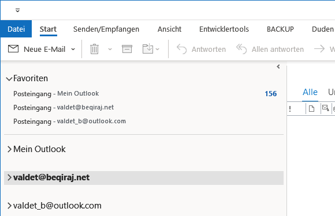This screenshot has height=216, width=335.
Task: Click the Antworten button label
Action: [x=209, y=50]
